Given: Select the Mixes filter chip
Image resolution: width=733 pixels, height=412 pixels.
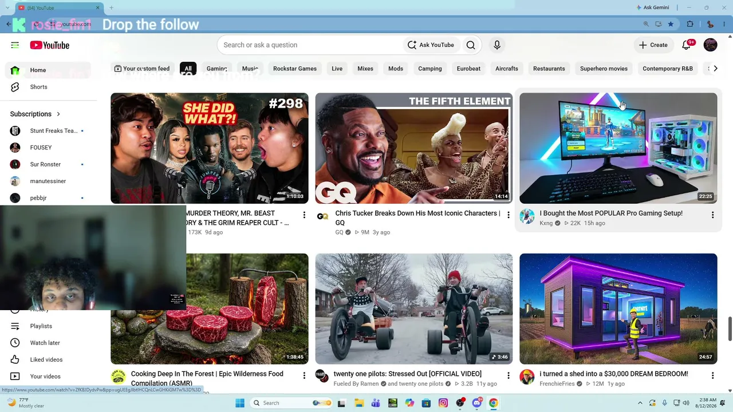Looking at the screenshot, I should coord(365,69).
